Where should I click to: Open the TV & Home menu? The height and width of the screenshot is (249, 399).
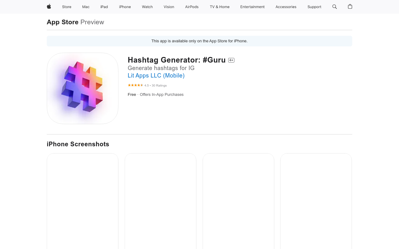click(220, 7)
